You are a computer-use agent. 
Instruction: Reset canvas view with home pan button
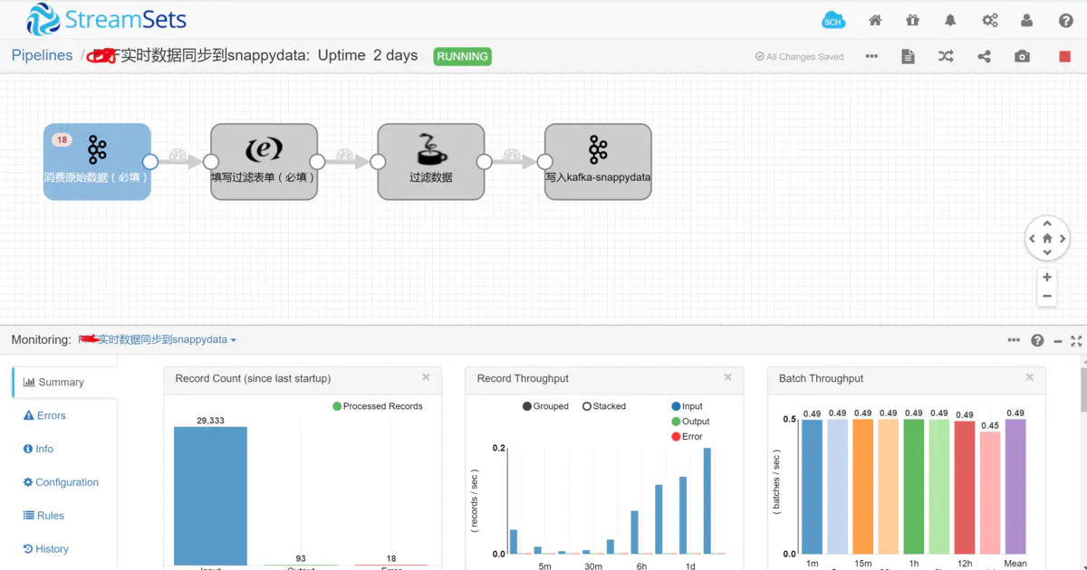[1047, 239]
